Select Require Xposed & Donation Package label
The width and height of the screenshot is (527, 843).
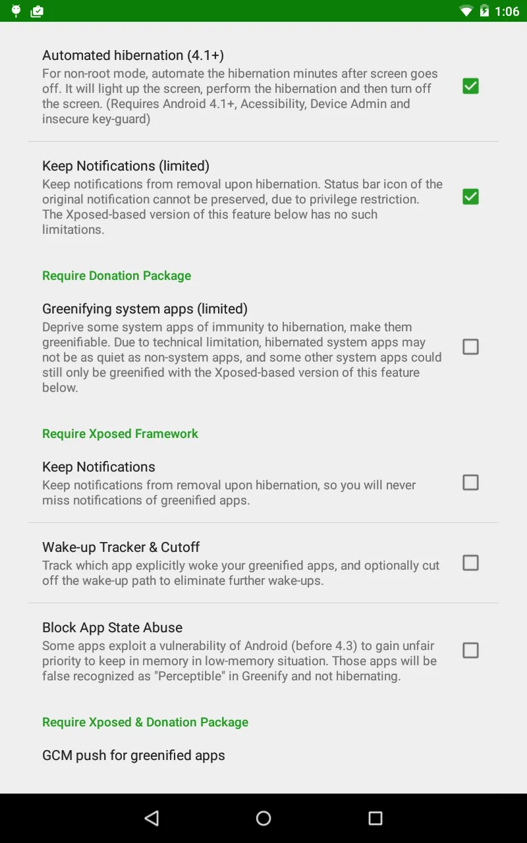145,722
